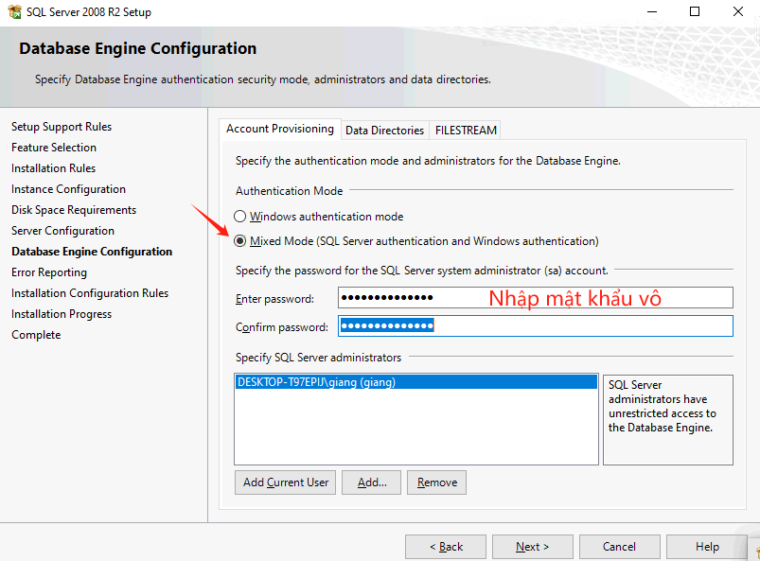
Task: Click the Add Current User button
Action: (x=285, y=482)
